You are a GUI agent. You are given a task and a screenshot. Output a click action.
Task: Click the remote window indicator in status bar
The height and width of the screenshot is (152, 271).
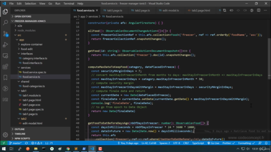(4, 143)
